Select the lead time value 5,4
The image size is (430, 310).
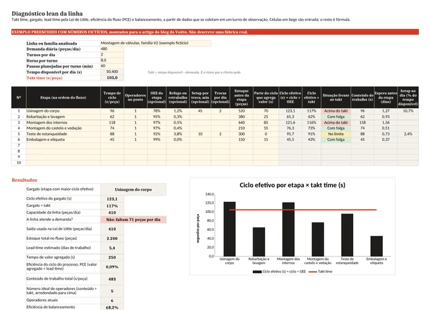[x=112, y=248]
